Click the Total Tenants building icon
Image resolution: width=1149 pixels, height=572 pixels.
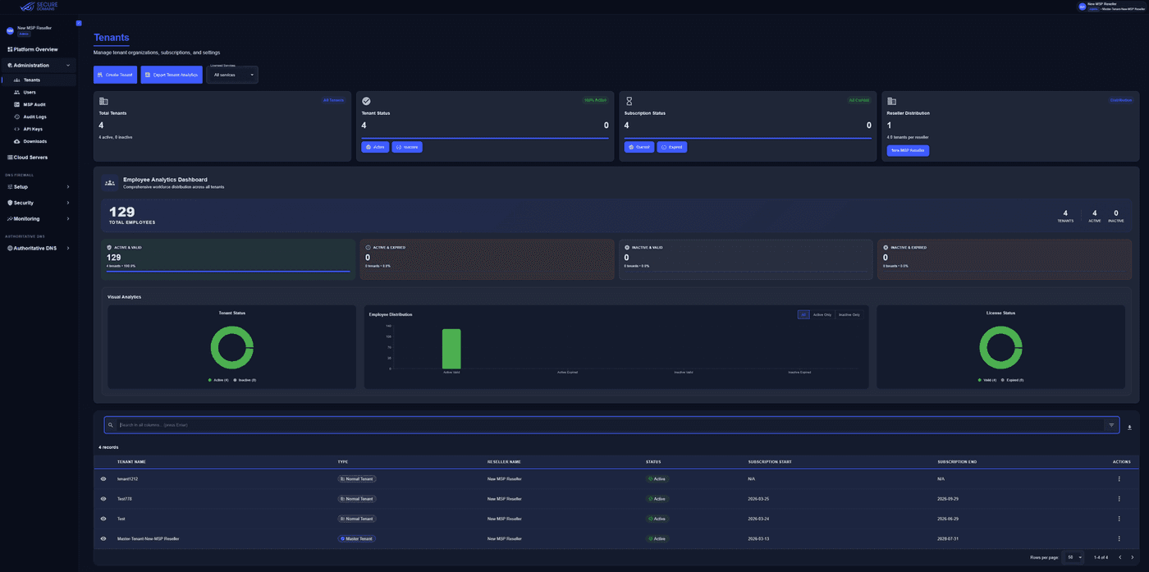point(103,101)
